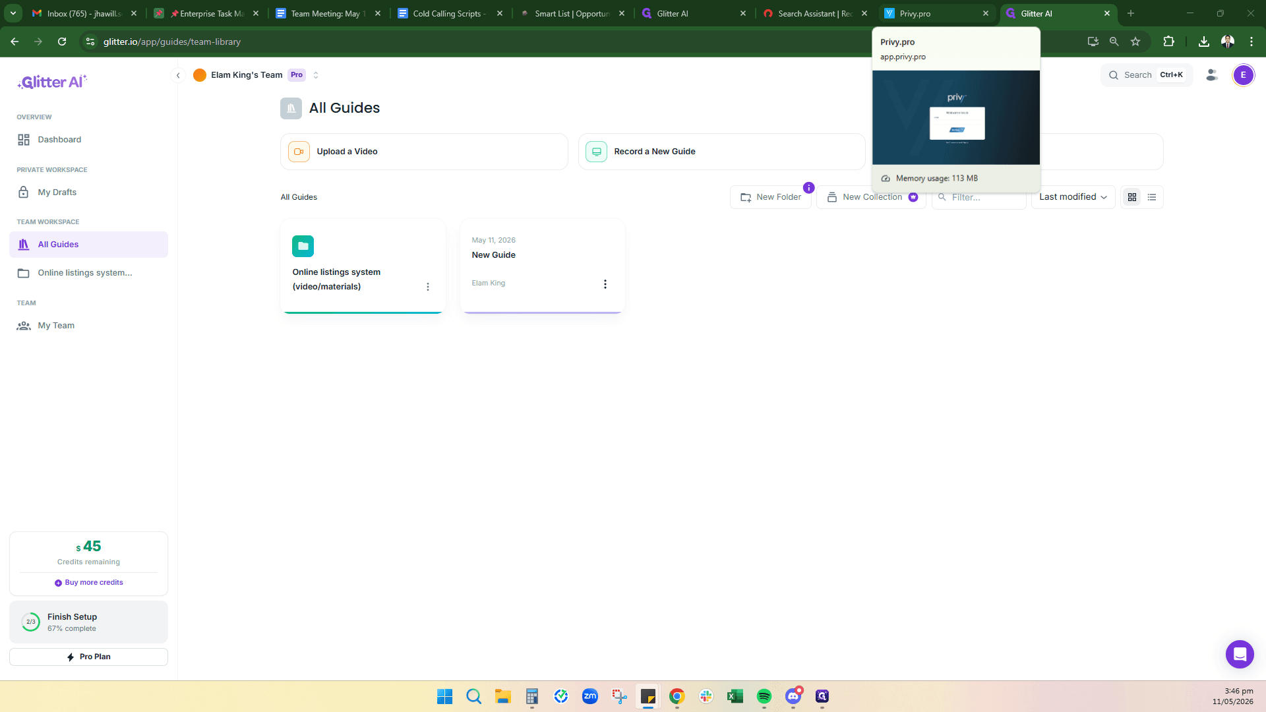1266x712 pixels.
Task: Open the team switcher next to Elam King's Team
Action: (316, 75)
